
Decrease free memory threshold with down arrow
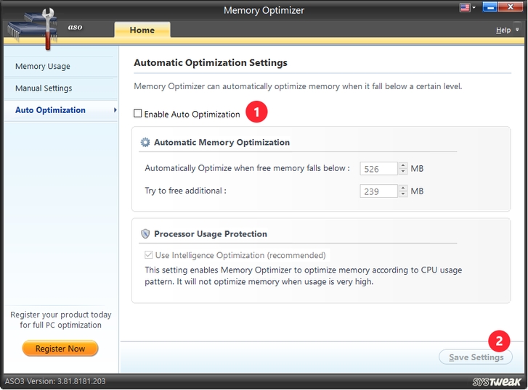point(403,172)
